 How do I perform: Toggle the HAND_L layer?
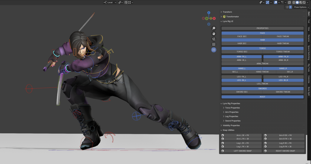(x=242, y=69)
